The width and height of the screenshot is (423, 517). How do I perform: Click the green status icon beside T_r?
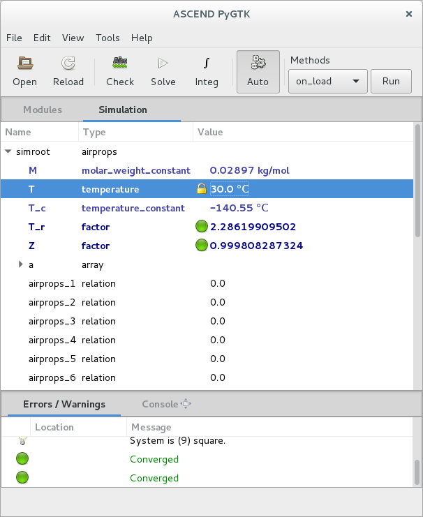202,227
